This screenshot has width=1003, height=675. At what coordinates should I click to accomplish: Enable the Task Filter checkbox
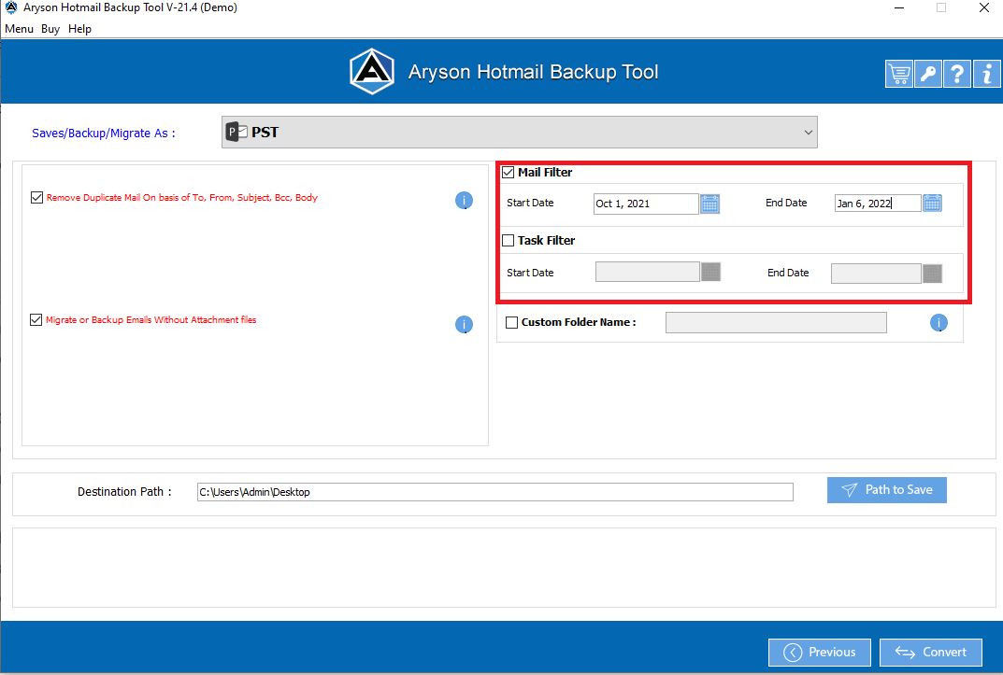(508, 241)
